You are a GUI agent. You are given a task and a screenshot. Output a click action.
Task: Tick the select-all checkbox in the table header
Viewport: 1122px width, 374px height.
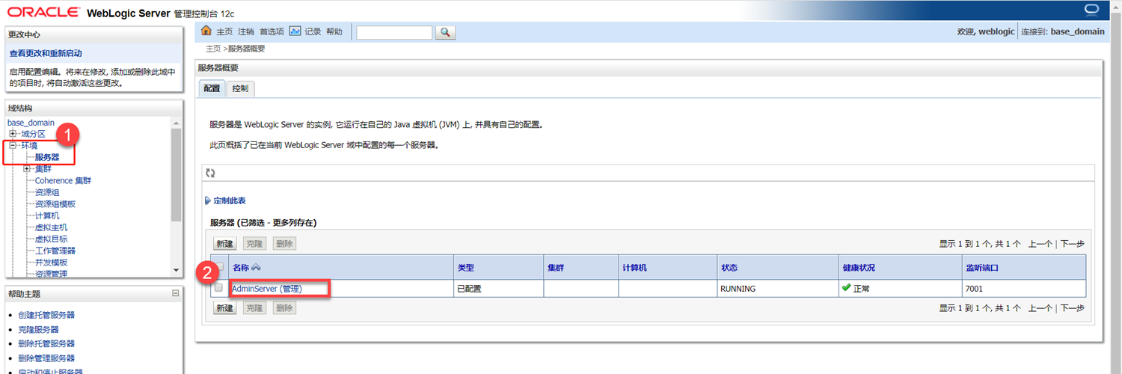point(220,267)
